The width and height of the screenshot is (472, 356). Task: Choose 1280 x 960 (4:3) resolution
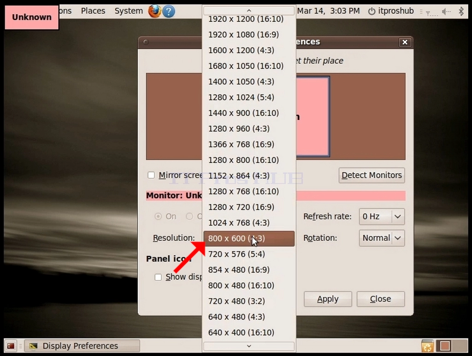coord(249,129)
